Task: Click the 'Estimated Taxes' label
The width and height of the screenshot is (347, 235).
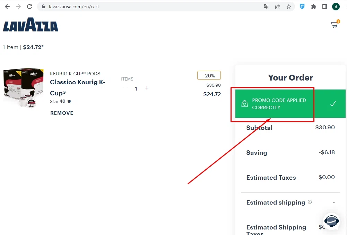Action: [271, 178]
